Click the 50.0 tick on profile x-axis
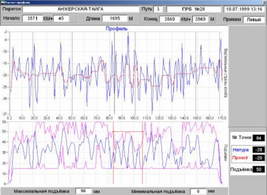Viewport: 267px width, 195px height. coord(72,118)
